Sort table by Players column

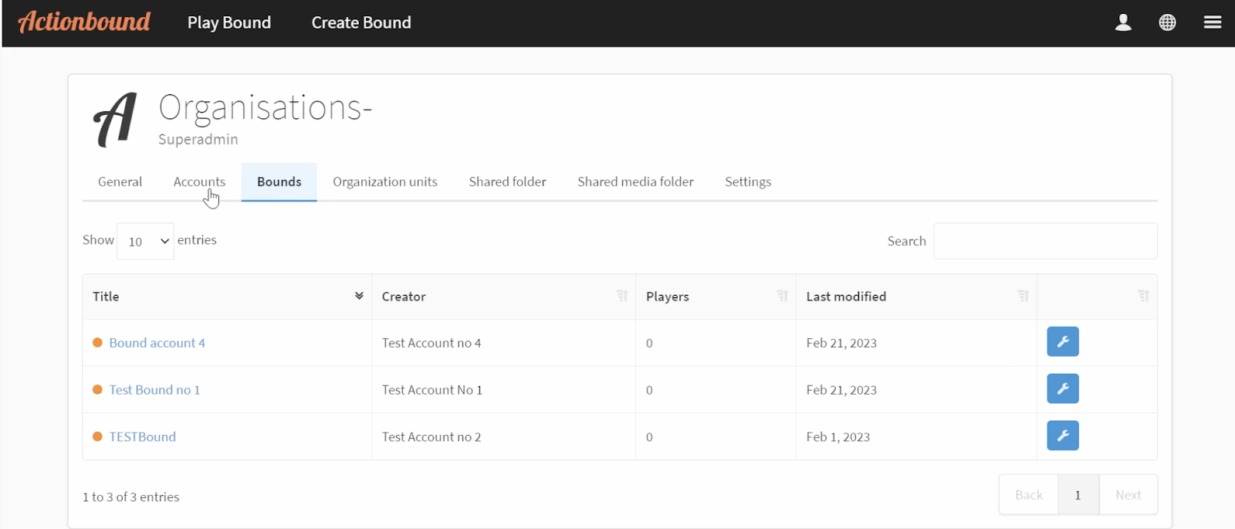click(782, 297)
